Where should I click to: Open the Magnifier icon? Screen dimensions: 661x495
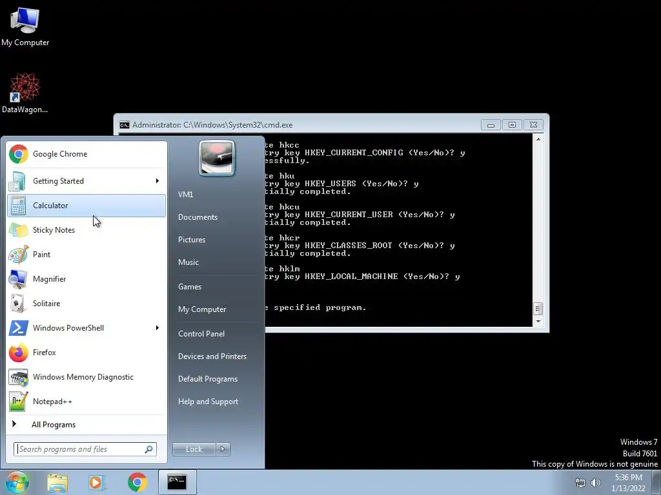click(x=18, y=279)
